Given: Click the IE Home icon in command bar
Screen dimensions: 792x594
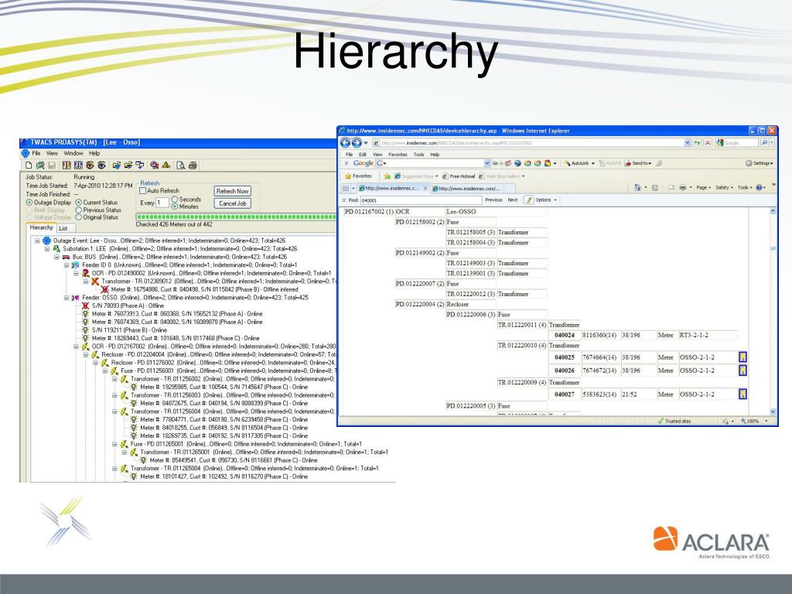Looking at the screenshot, I should pyautogui.click(x=638, y=188).
